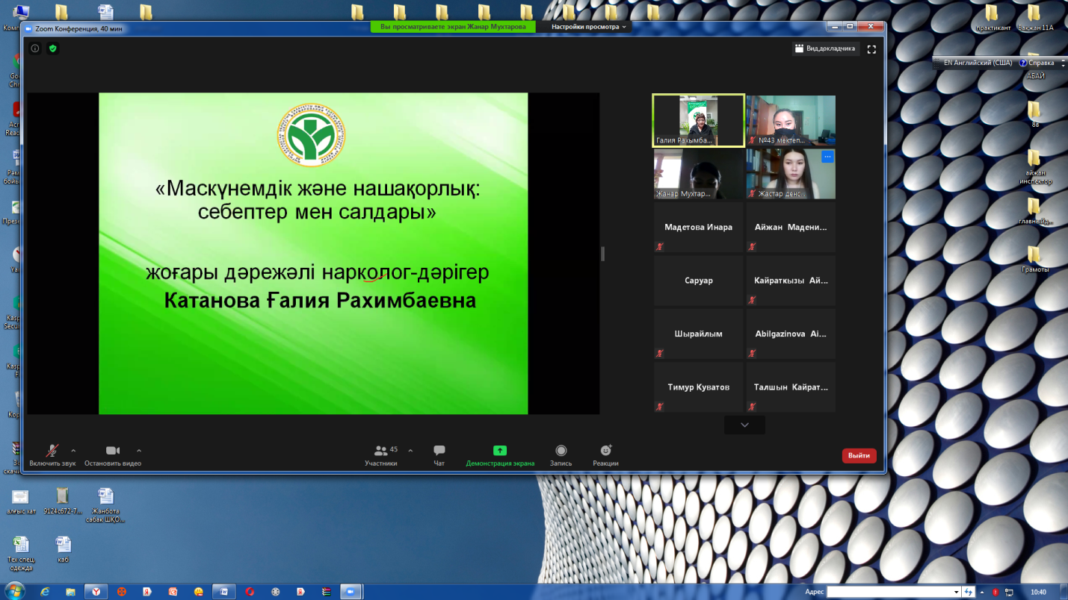Open the Word document in taskbar
The width and height of the screenshot is (1068, 600).
coord(223,592)
